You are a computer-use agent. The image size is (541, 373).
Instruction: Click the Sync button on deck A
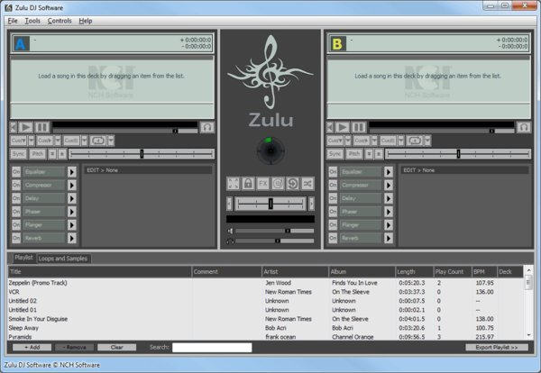(x=18, y=154)
